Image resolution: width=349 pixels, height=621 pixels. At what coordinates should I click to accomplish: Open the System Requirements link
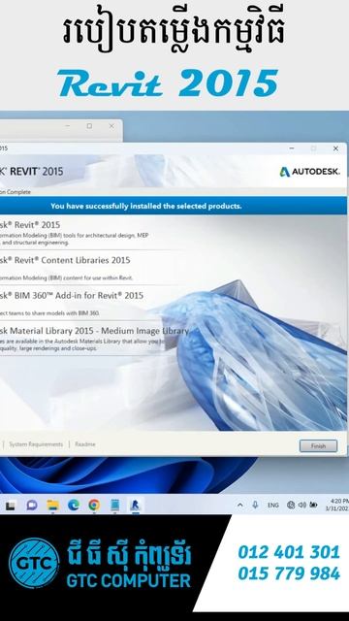(x=36, y=444)
